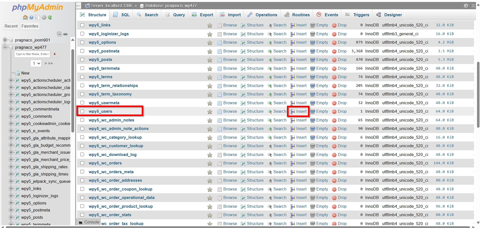Open the Designer tab
480x228 pixels.
(x=389, y=15)
